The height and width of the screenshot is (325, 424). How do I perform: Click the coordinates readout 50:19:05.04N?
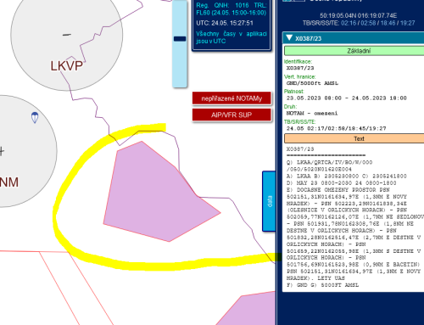tap(358, 15)
